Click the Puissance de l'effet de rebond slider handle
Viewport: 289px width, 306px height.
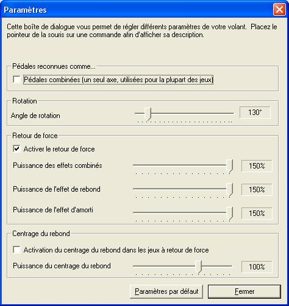coord(229,190)
